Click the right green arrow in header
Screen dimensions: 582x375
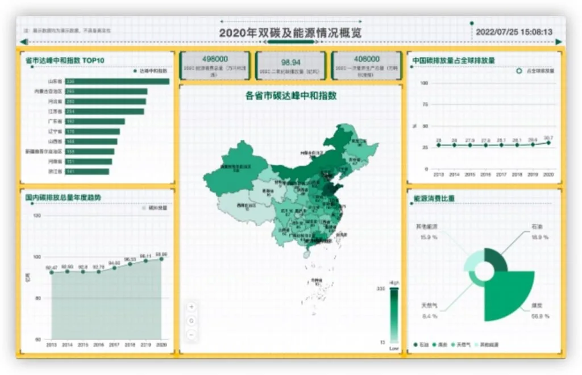click(558, 42)
